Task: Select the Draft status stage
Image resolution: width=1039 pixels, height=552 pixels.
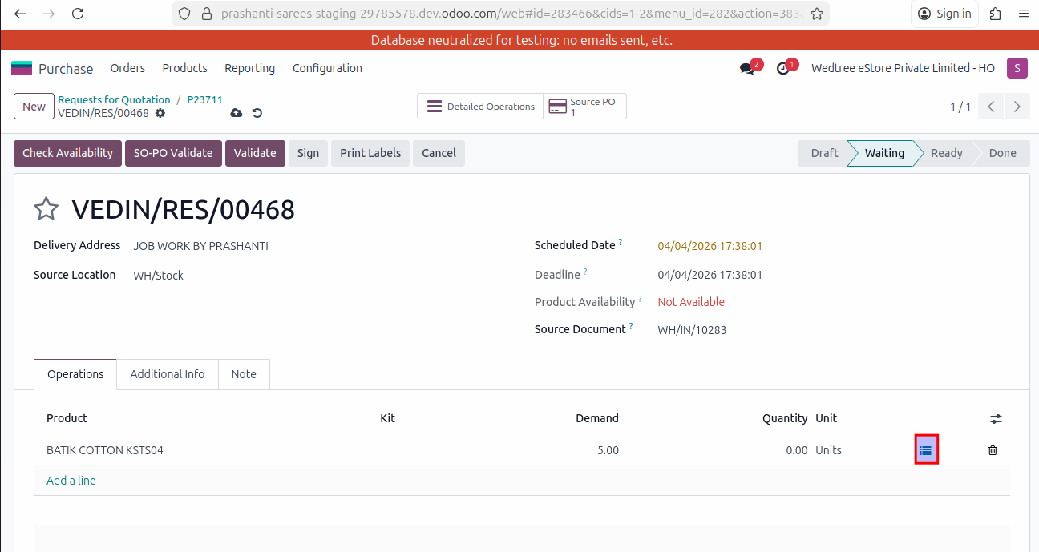Action: pyautogui.click(x=824, y=153)
